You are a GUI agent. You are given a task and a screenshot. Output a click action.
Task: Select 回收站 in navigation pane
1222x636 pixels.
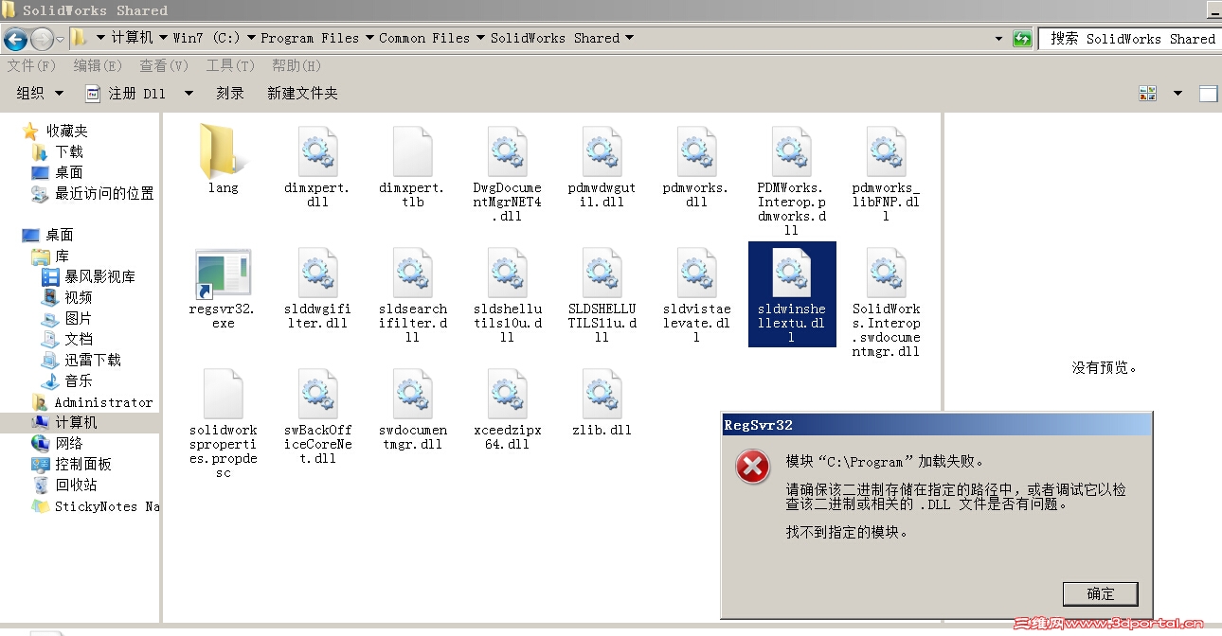pyautogui.click(x=76, y=485)
